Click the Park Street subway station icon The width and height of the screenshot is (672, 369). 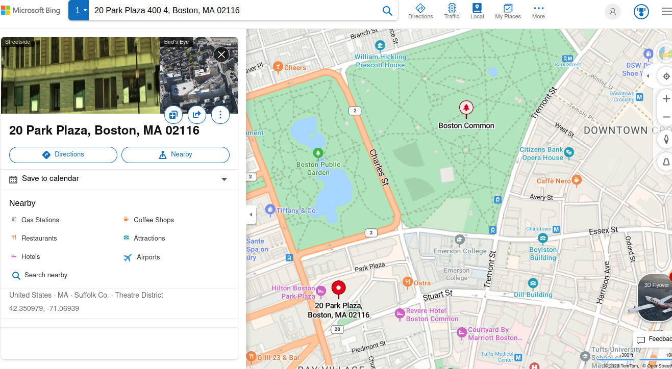pyautogui.click(x=567, y=59)
